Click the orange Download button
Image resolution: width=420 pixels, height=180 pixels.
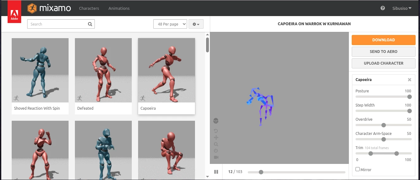point(384,40)
